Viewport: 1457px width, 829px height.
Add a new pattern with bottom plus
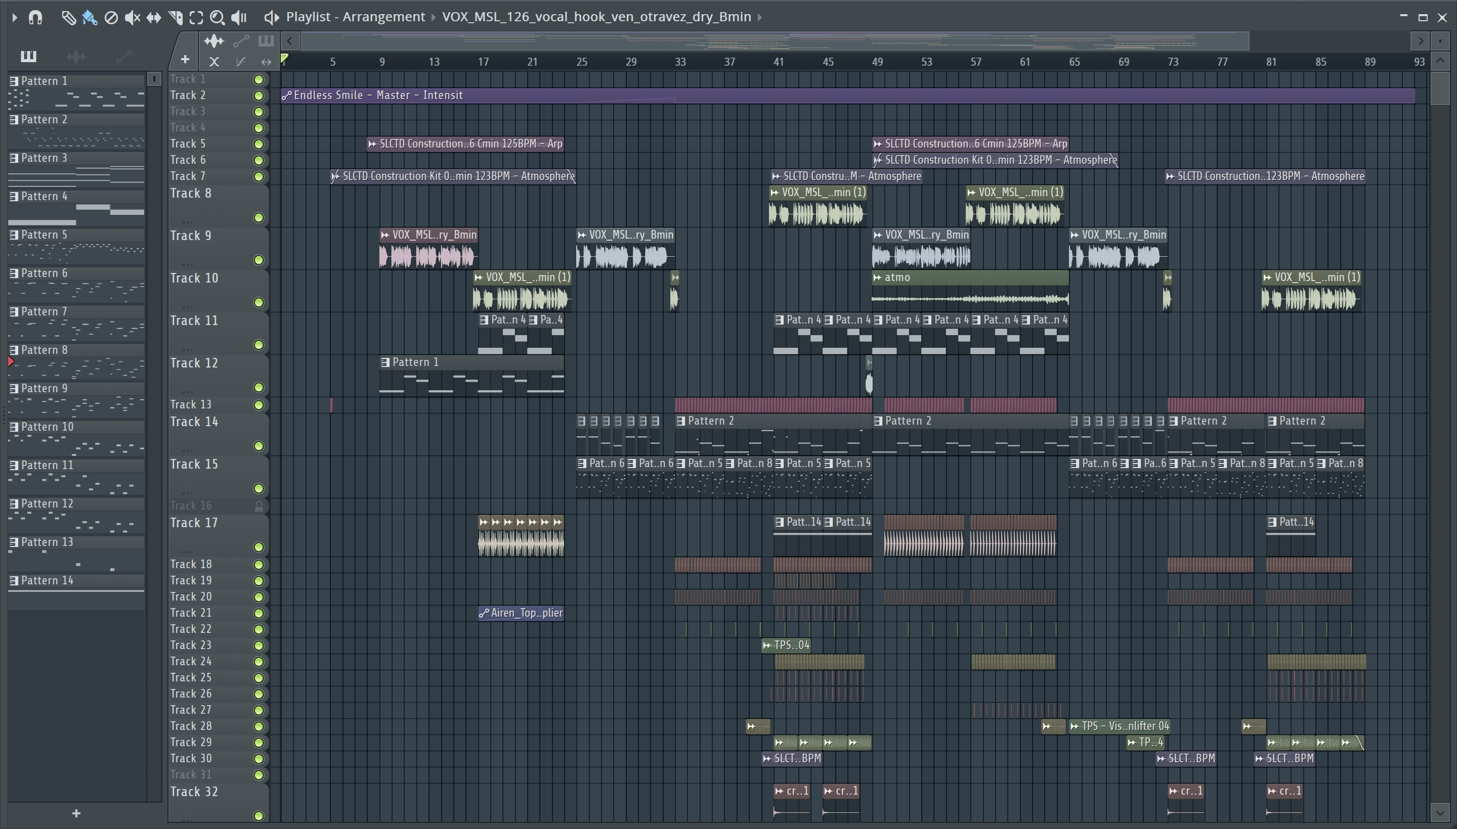(x=76, y=814)
